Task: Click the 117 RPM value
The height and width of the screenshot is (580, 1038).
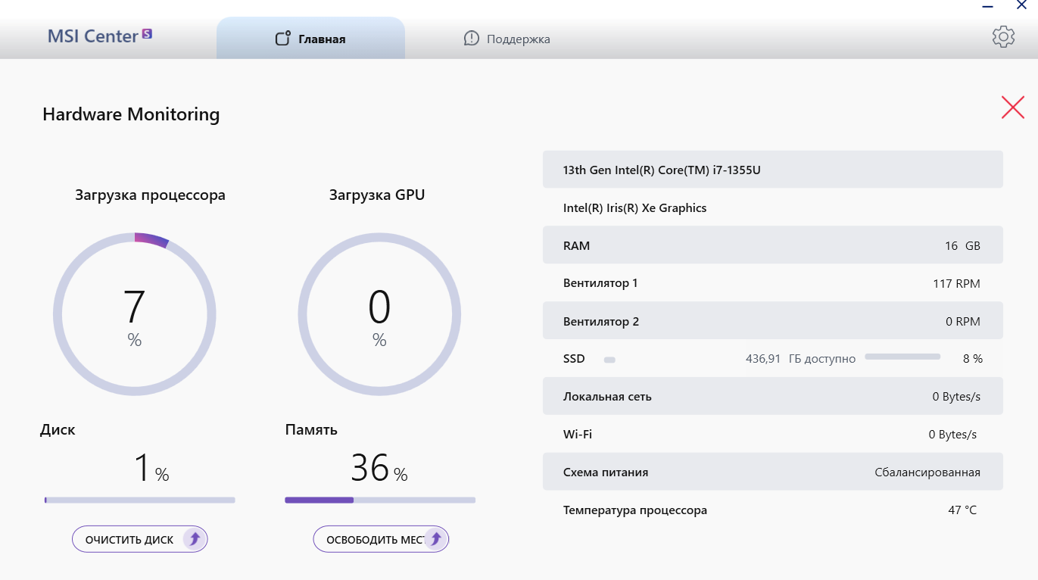Action: tap(956, 284)
